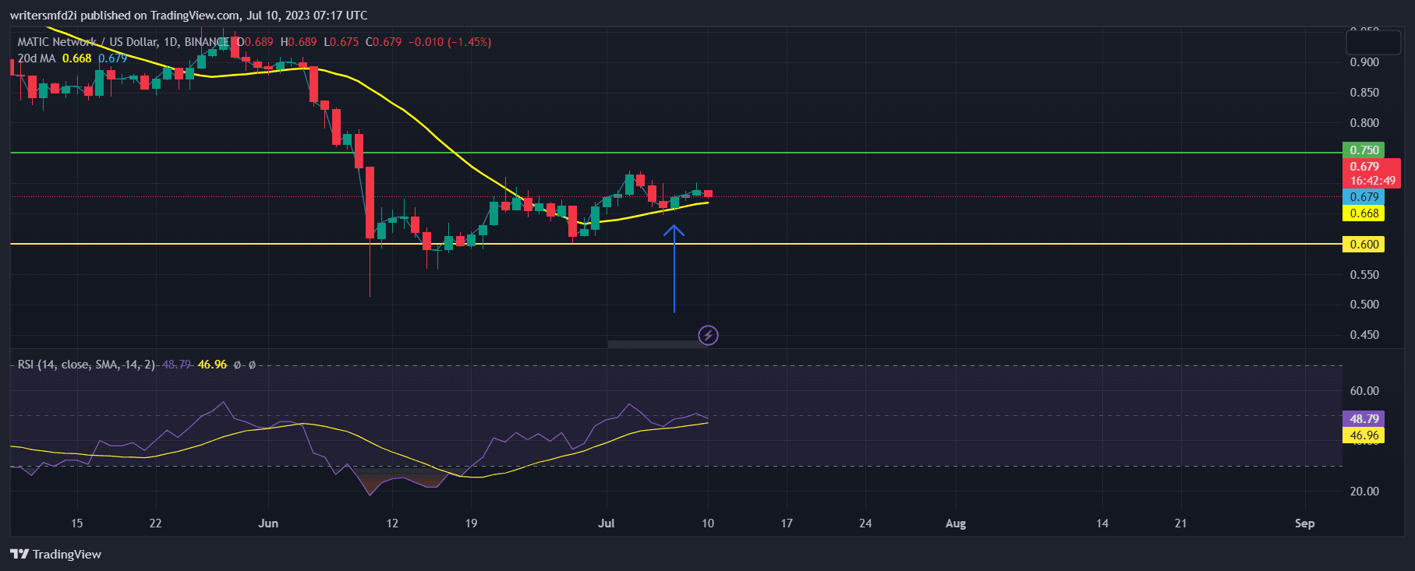Screen dimensions: 1415x571
Task: Select the blue upward arrow drawing
Action: pyautogui.click(x=674, y=269)
